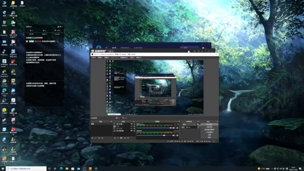Open WPS Office desktop shortcut
The width and height of the screenshot is (304, 171).
point(13,62)
